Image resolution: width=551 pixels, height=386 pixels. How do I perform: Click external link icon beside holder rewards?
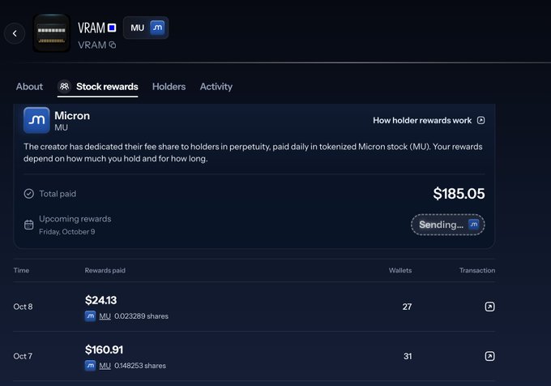click(481, 120)
